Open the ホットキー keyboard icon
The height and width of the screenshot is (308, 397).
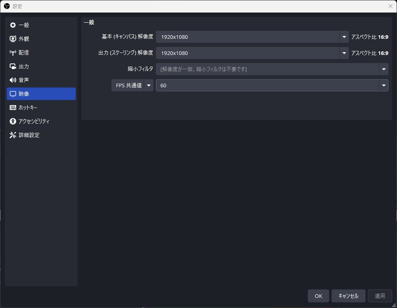click(13, 107)
